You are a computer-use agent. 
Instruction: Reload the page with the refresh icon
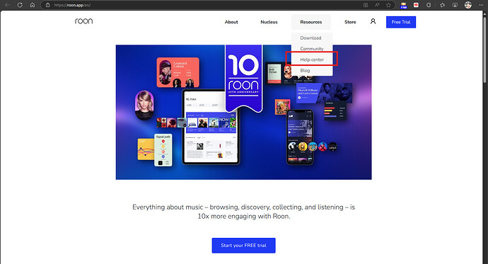(x=20, y=5)
